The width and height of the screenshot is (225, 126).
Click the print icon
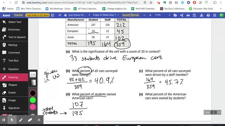tap(188, 15)
